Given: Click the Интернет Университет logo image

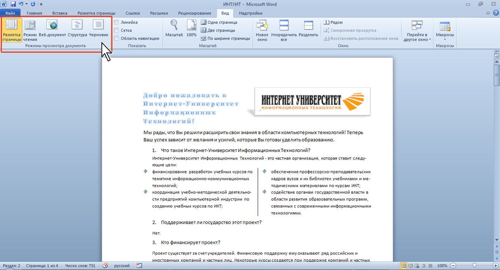Looking at the screenshot, I should click(312, 101).
